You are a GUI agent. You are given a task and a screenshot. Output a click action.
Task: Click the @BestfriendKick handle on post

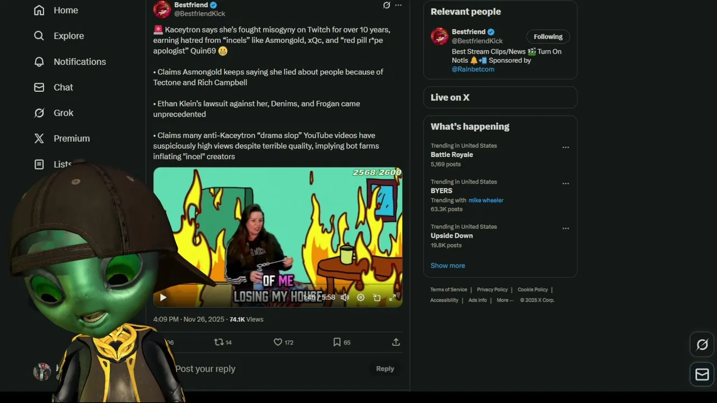click(199, 13)
